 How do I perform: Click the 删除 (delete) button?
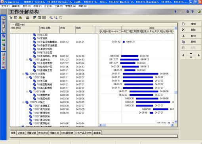point(191,30)
